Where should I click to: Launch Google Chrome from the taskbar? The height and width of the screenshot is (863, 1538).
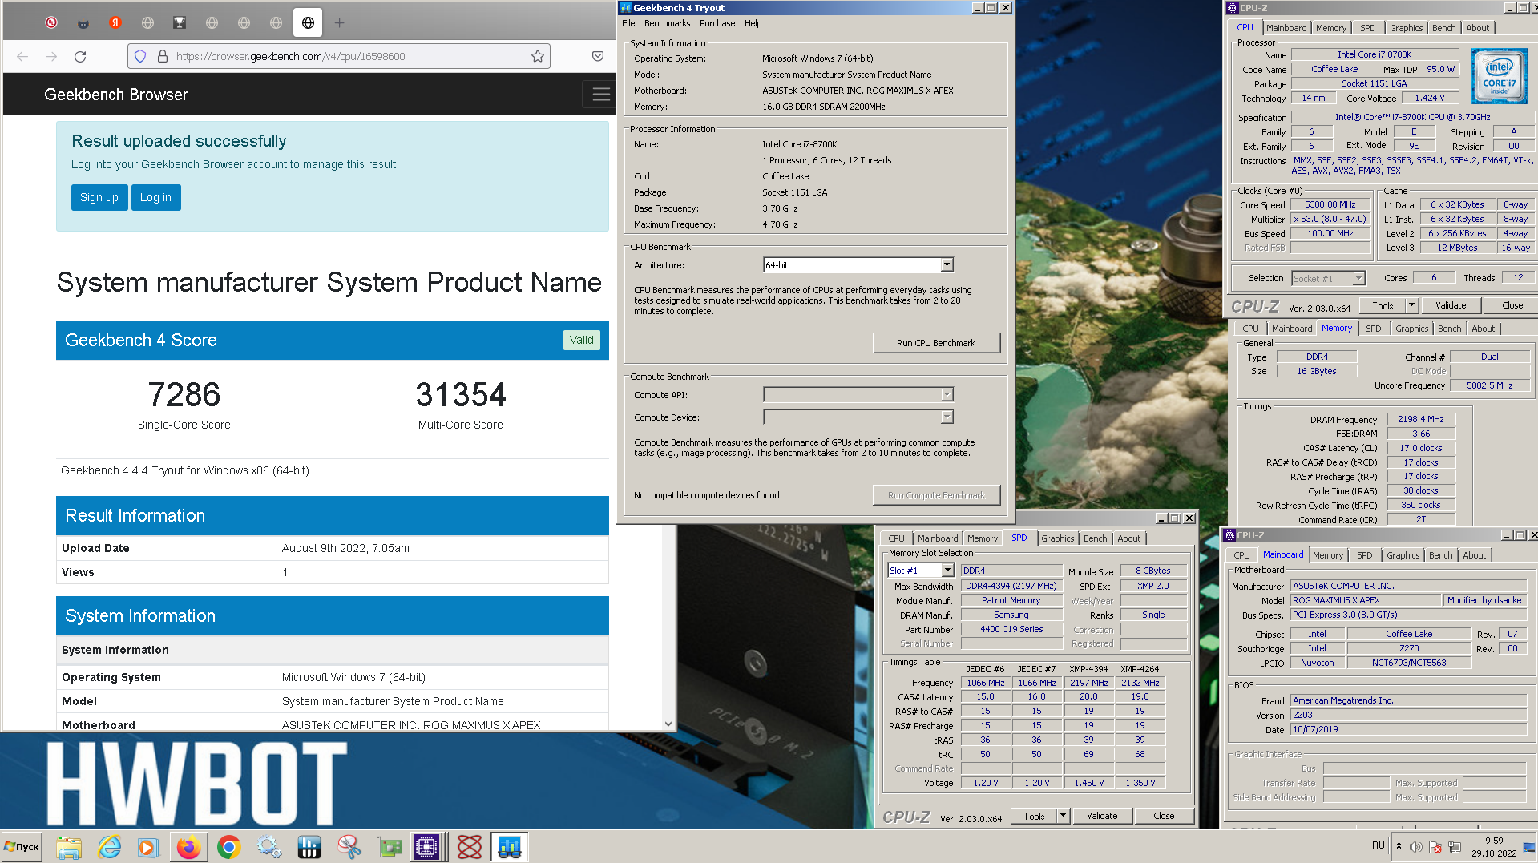click(229, 847)
